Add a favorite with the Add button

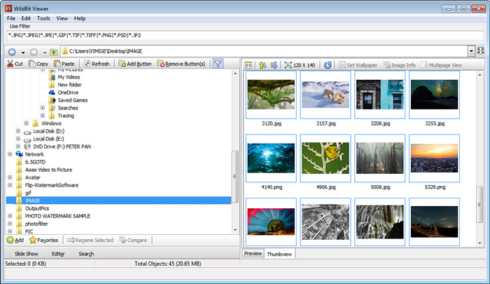pyautogui.click(x=15, y=240)
